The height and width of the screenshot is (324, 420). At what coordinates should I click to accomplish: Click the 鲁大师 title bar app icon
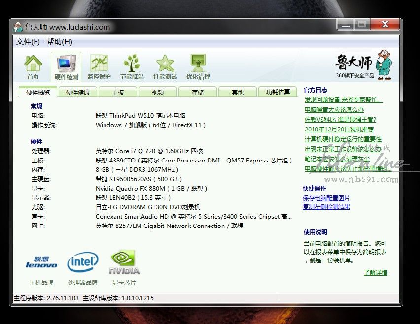tap(18, 27)
